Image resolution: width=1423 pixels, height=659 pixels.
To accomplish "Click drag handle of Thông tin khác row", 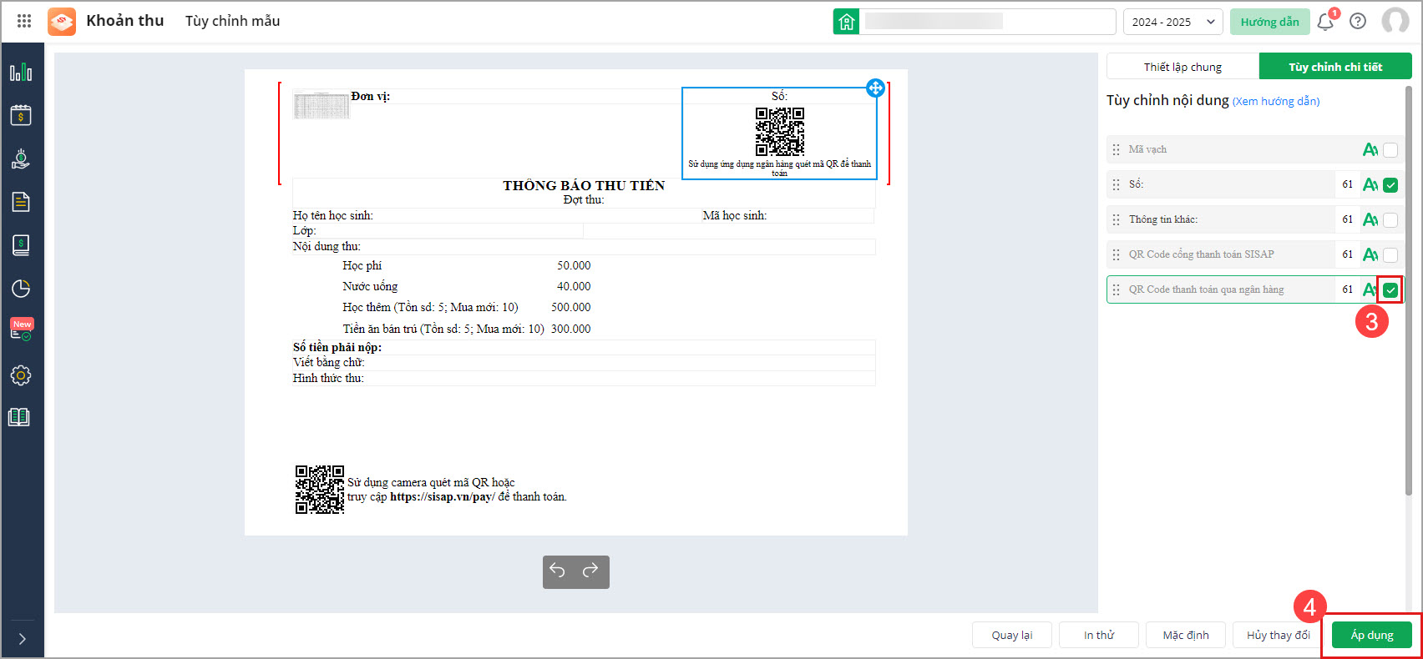I will coord(1117,220).
